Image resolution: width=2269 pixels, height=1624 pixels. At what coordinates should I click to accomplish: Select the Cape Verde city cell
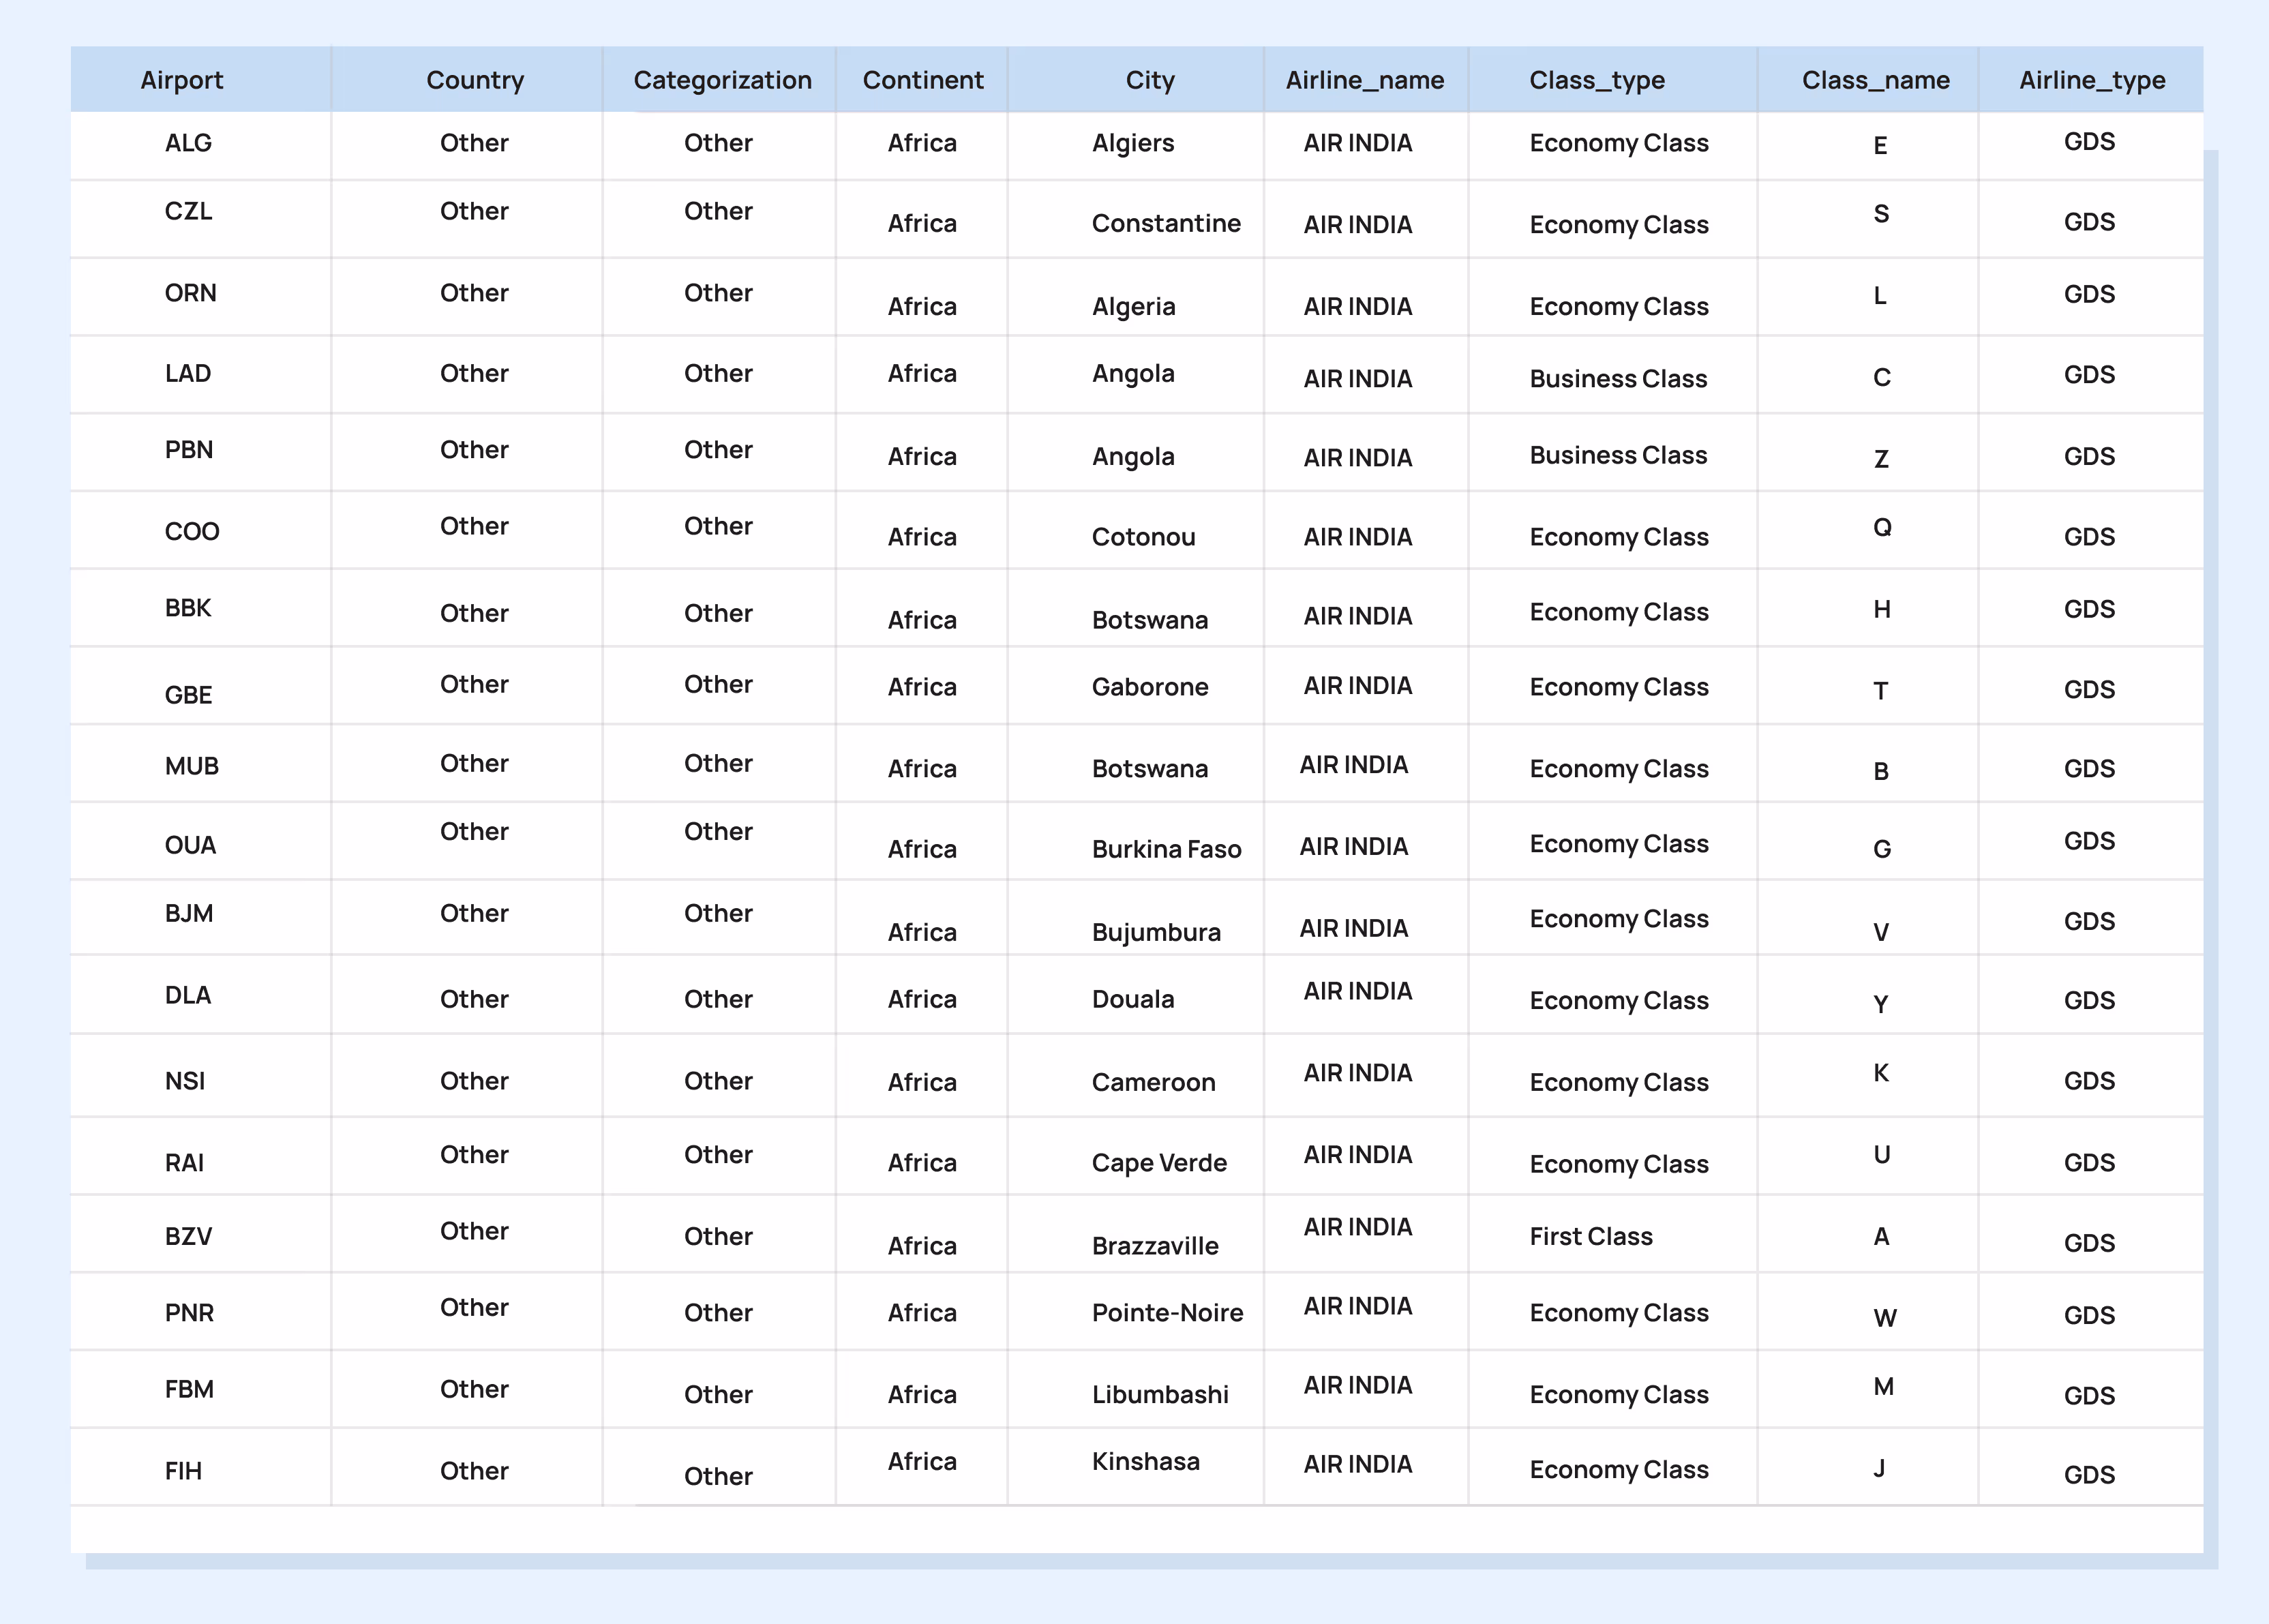(1158, 1163)
